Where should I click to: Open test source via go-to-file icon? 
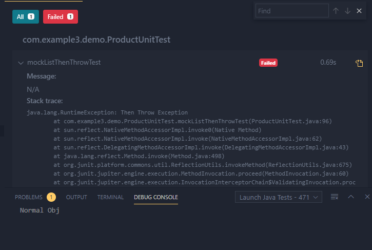359,63
